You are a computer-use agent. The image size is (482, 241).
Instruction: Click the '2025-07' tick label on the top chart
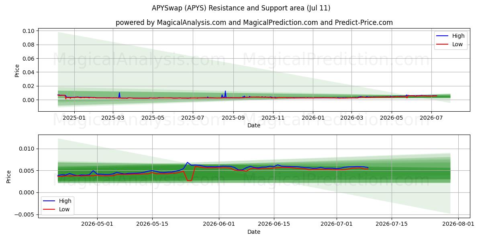pyautogui.click(x=192, y=118)
